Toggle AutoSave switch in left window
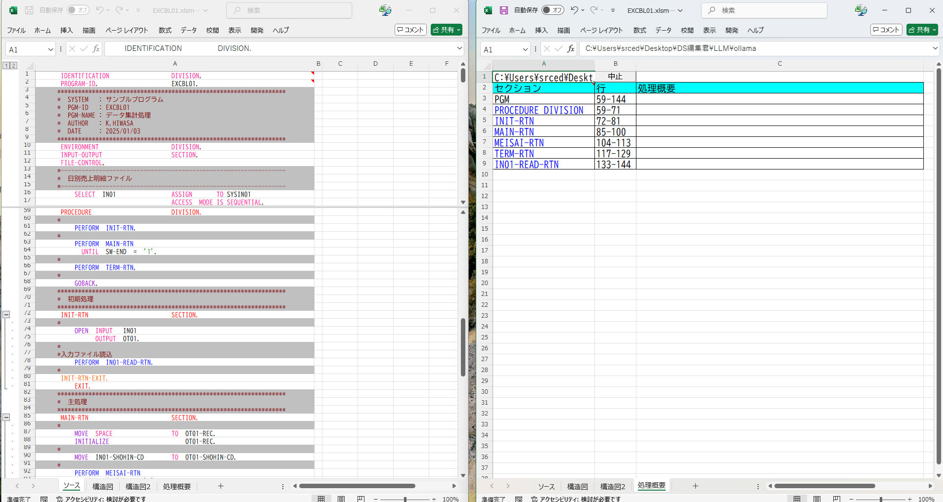Viewport: 943px width, 502px height. pos(78,10)
